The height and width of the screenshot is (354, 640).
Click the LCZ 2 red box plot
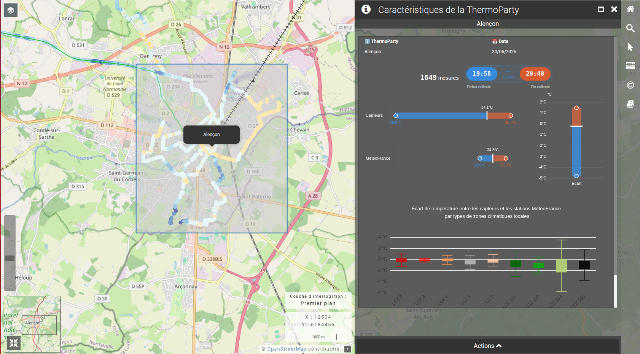[x=401, y=260]
